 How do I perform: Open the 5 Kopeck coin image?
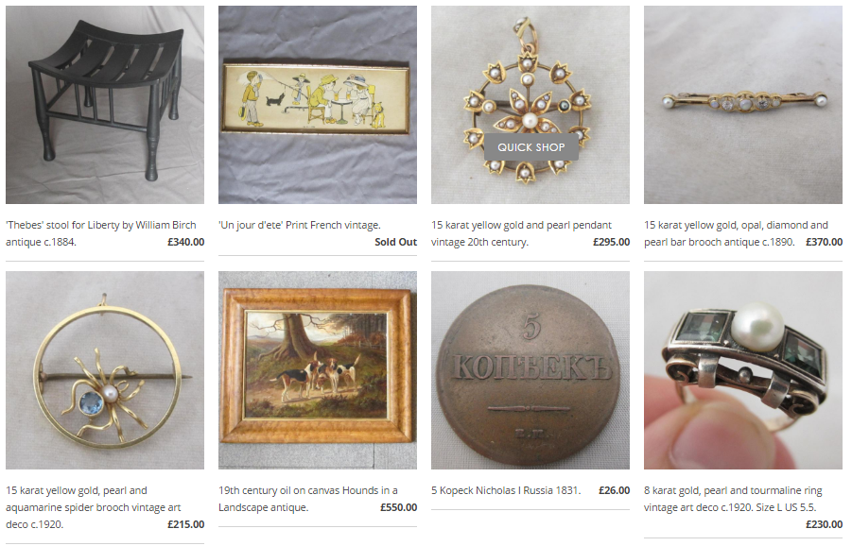[x=530, y=370]
